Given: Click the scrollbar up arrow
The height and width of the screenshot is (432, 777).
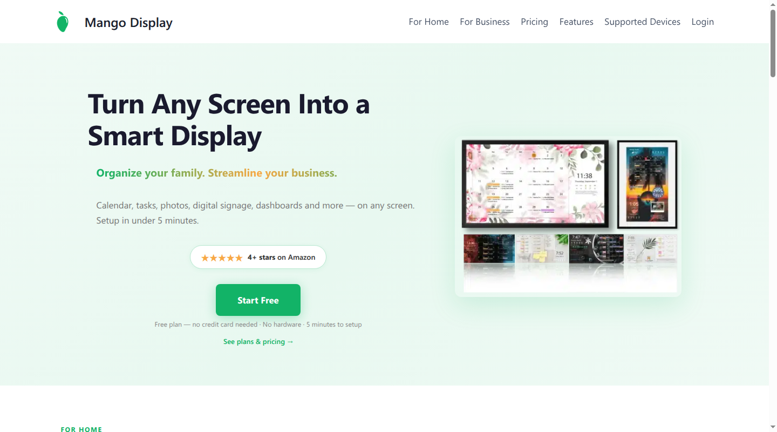Looking at the screenshot, I should click(x=773, y=4).
